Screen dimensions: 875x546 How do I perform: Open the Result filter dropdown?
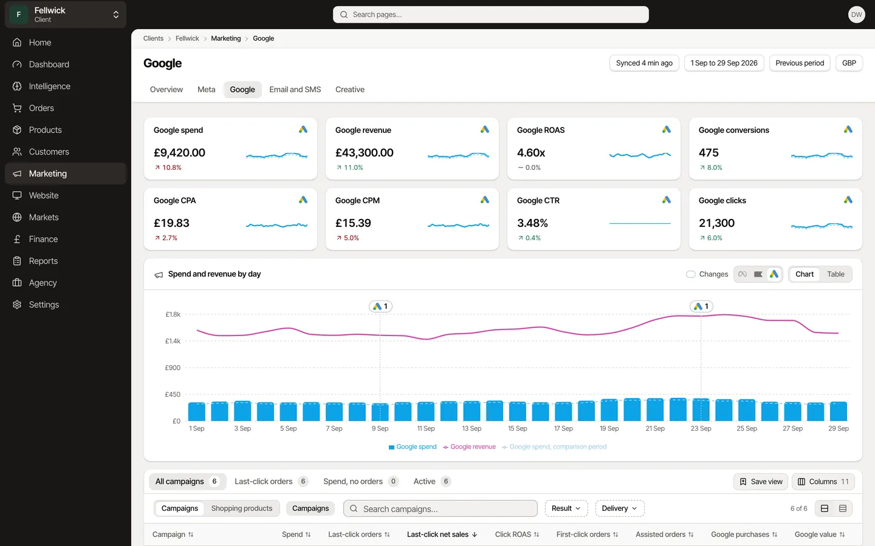point(566,508)
